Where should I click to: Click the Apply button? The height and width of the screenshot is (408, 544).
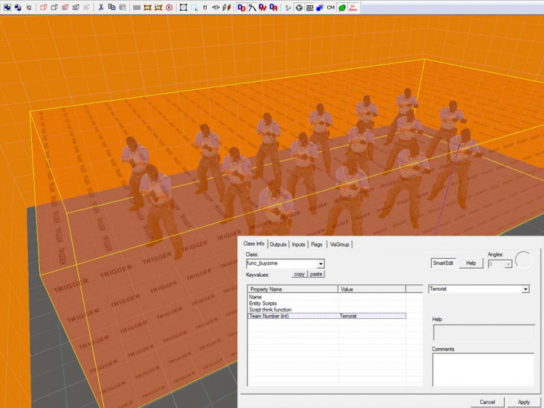524,401
